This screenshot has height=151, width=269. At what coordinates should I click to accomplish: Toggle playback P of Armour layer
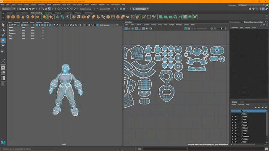tap(236, 136)
